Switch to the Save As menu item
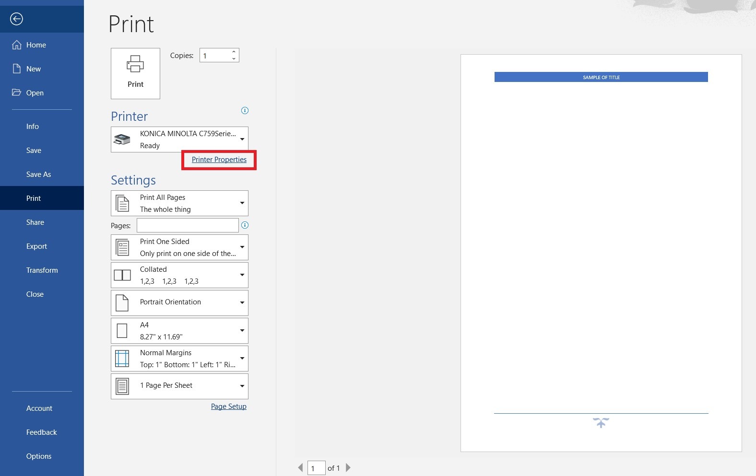The image size is (756, 476). pos(38,174)
